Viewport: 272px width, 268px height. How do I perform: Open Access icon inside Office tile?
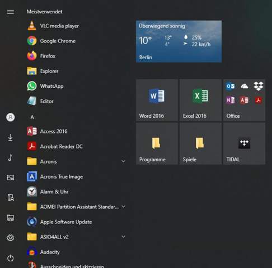click(245, 100)
